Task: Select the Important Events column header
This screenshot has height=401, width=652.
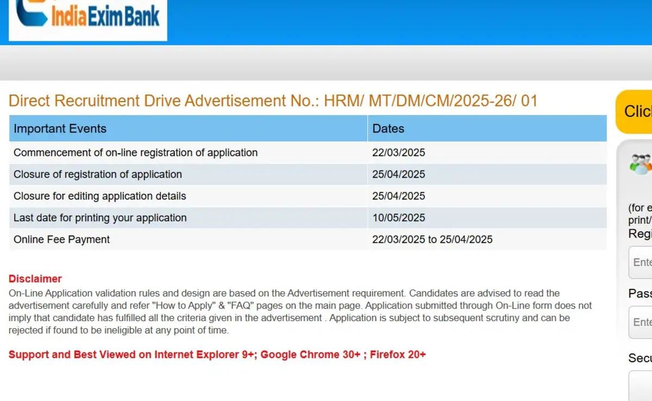Action: coord(60,129)
